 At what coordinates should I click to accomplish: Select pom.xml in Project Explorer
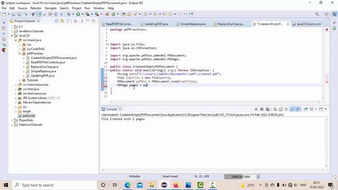(29, 116)
